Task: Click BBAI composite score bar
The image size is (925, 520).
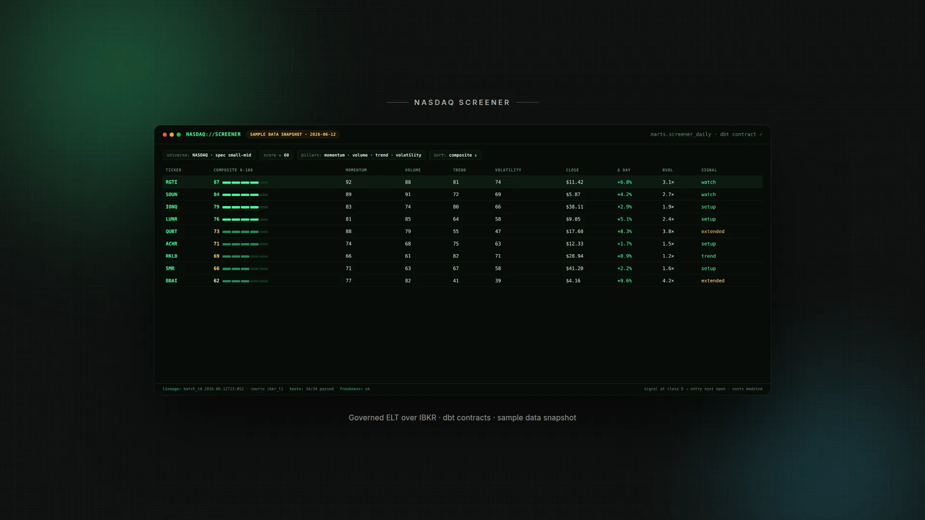Action: pyautogui.click(x=245, y=281)
